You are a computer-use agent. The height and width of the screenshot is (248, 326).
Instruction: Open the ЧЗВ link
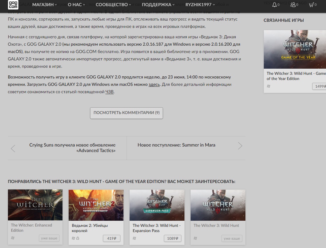point(110,92)
